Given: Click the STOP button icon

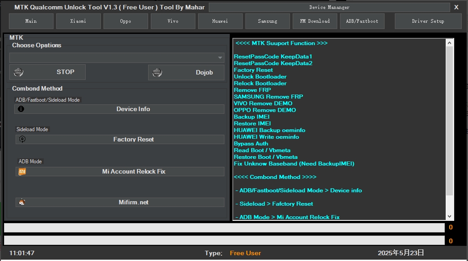Looking at the screenshot, I should (18, 72).
